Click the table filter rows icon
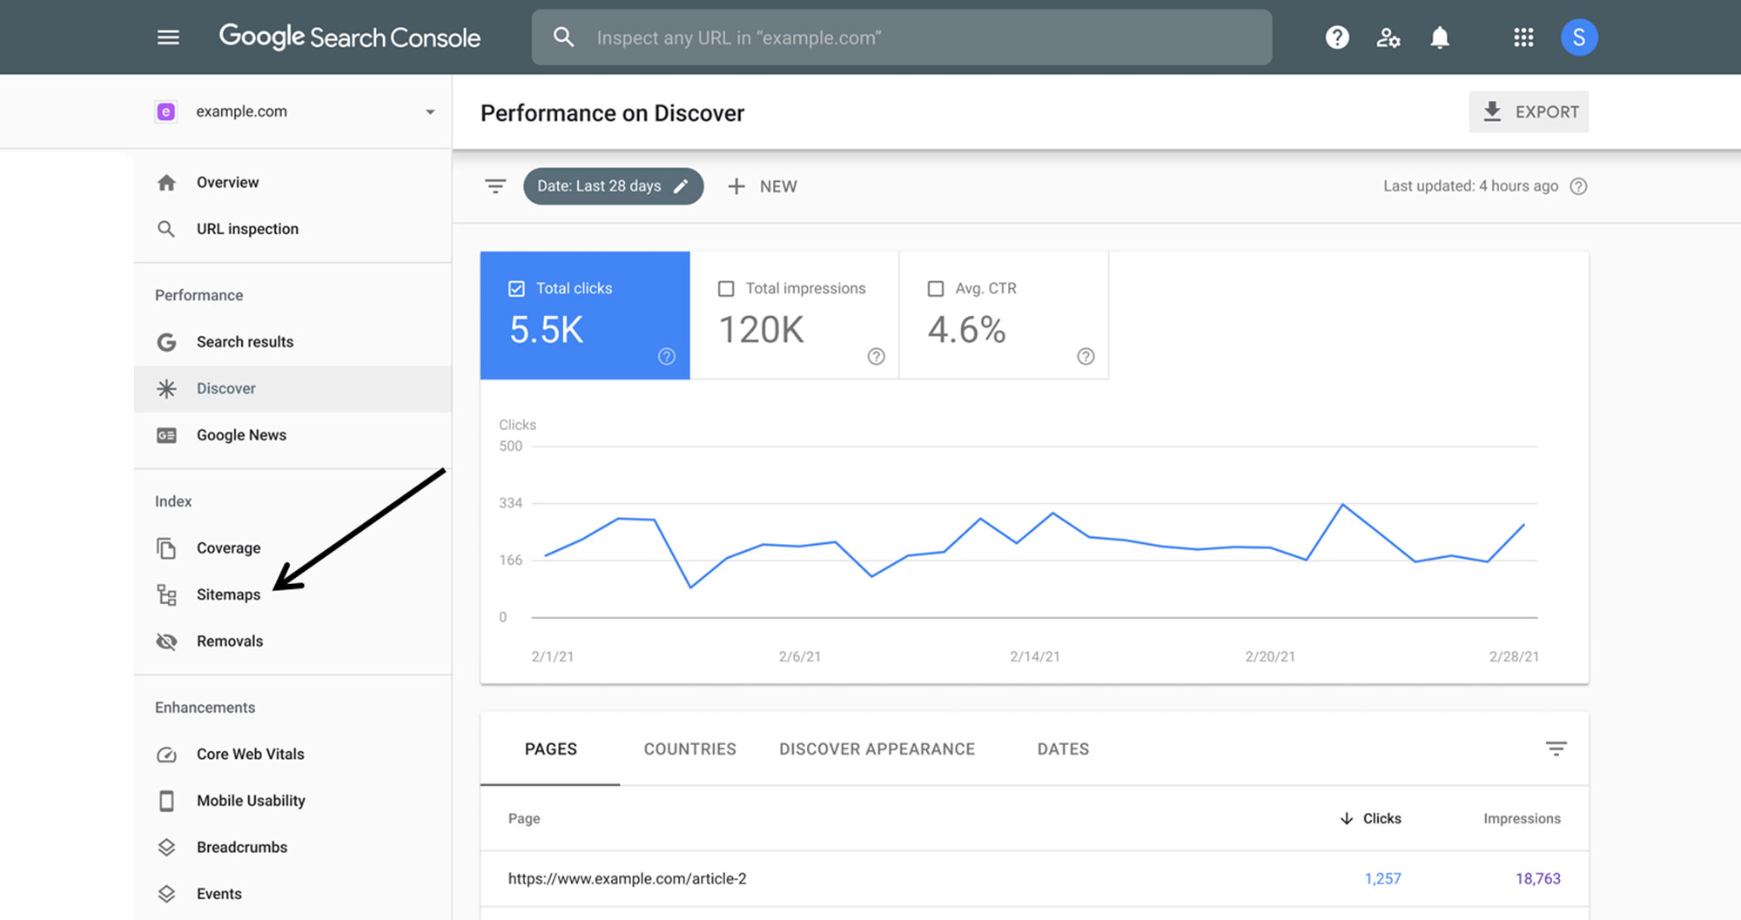 point(1556,749)
